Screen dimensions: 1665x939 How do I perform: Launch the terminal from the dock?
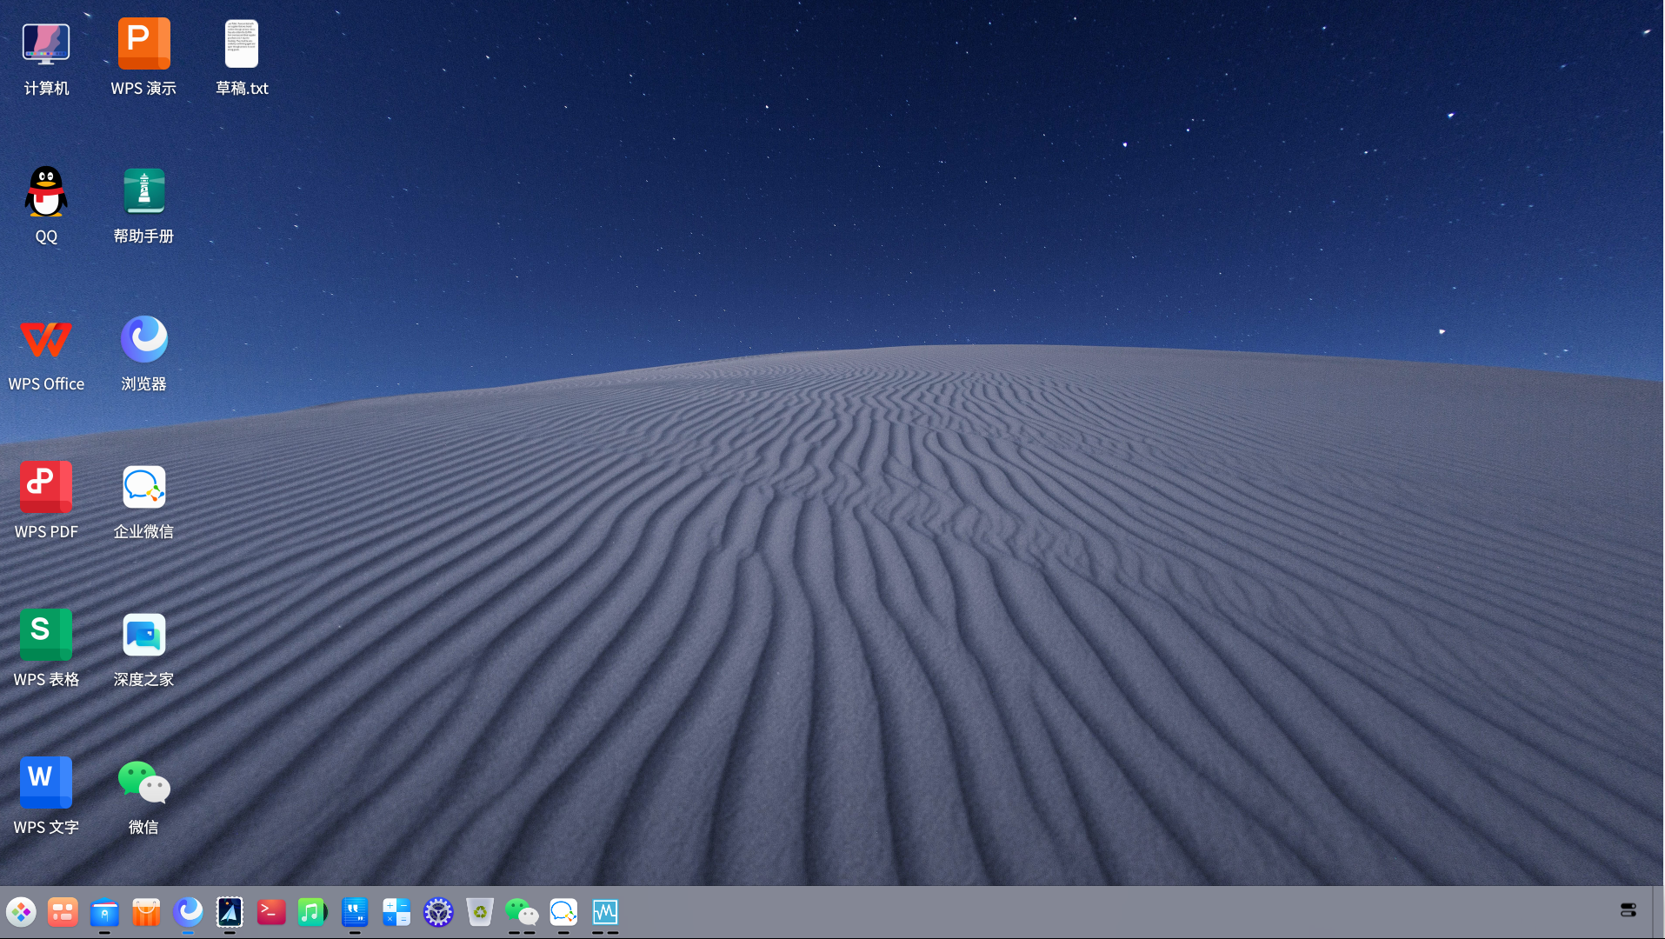point(271,912)
